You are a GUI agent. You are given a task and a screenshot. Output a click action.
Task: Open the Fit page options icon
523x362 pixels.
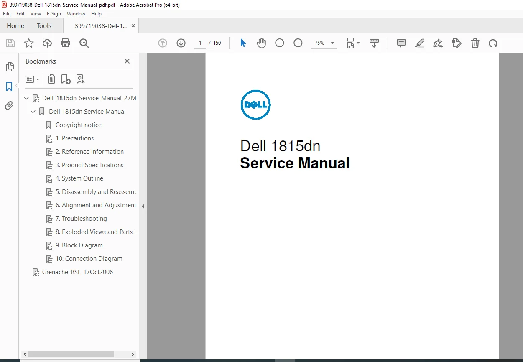pyautogui.click(x=353, y=43)
